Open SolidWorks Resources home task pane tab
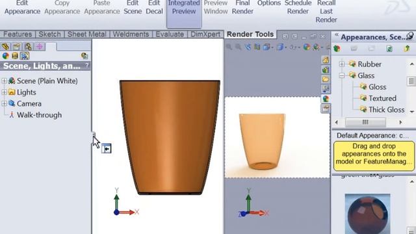The width and height of the screenshot is (416, 234). 326,60
